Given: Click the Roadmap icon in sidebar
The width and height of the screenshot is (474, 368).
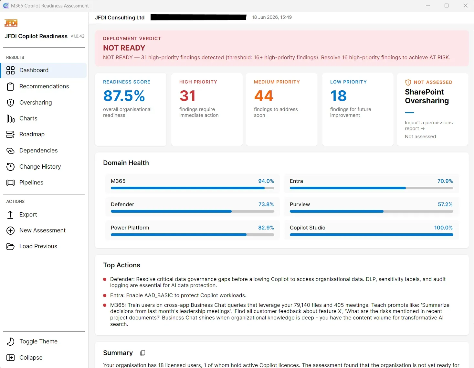Looking at the screenshot, I should click(x=11, y=134).
